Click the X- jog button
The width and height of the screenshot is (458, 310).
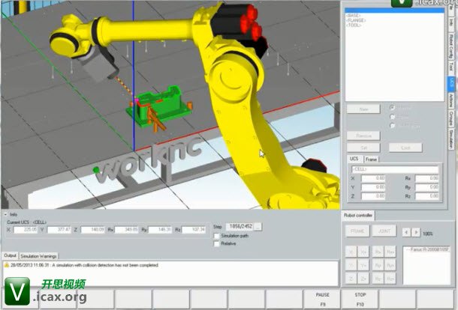[351, 252]
